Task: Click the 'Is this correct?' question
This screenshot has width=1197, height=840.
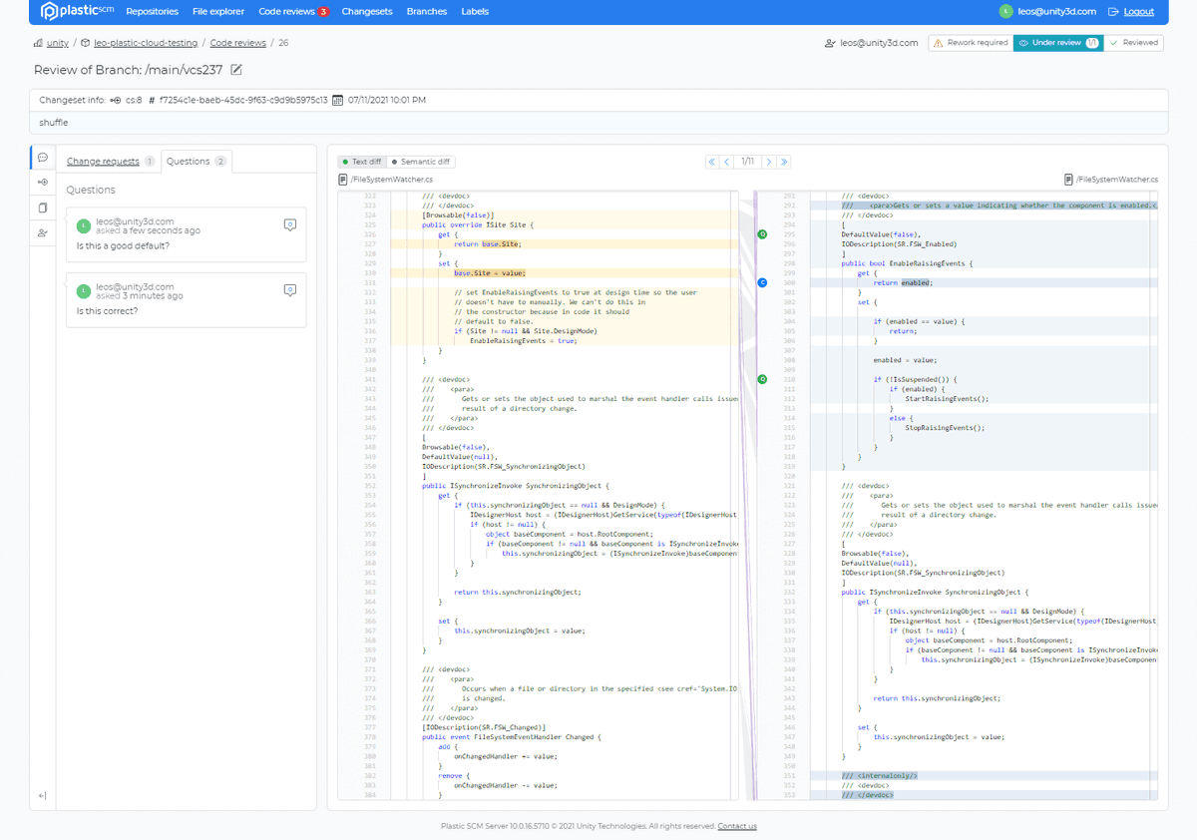Action: [107, 311]
